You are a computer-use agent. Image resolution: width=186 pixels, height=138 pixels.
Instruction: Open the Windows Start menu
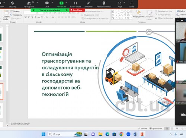coord(44,134)
